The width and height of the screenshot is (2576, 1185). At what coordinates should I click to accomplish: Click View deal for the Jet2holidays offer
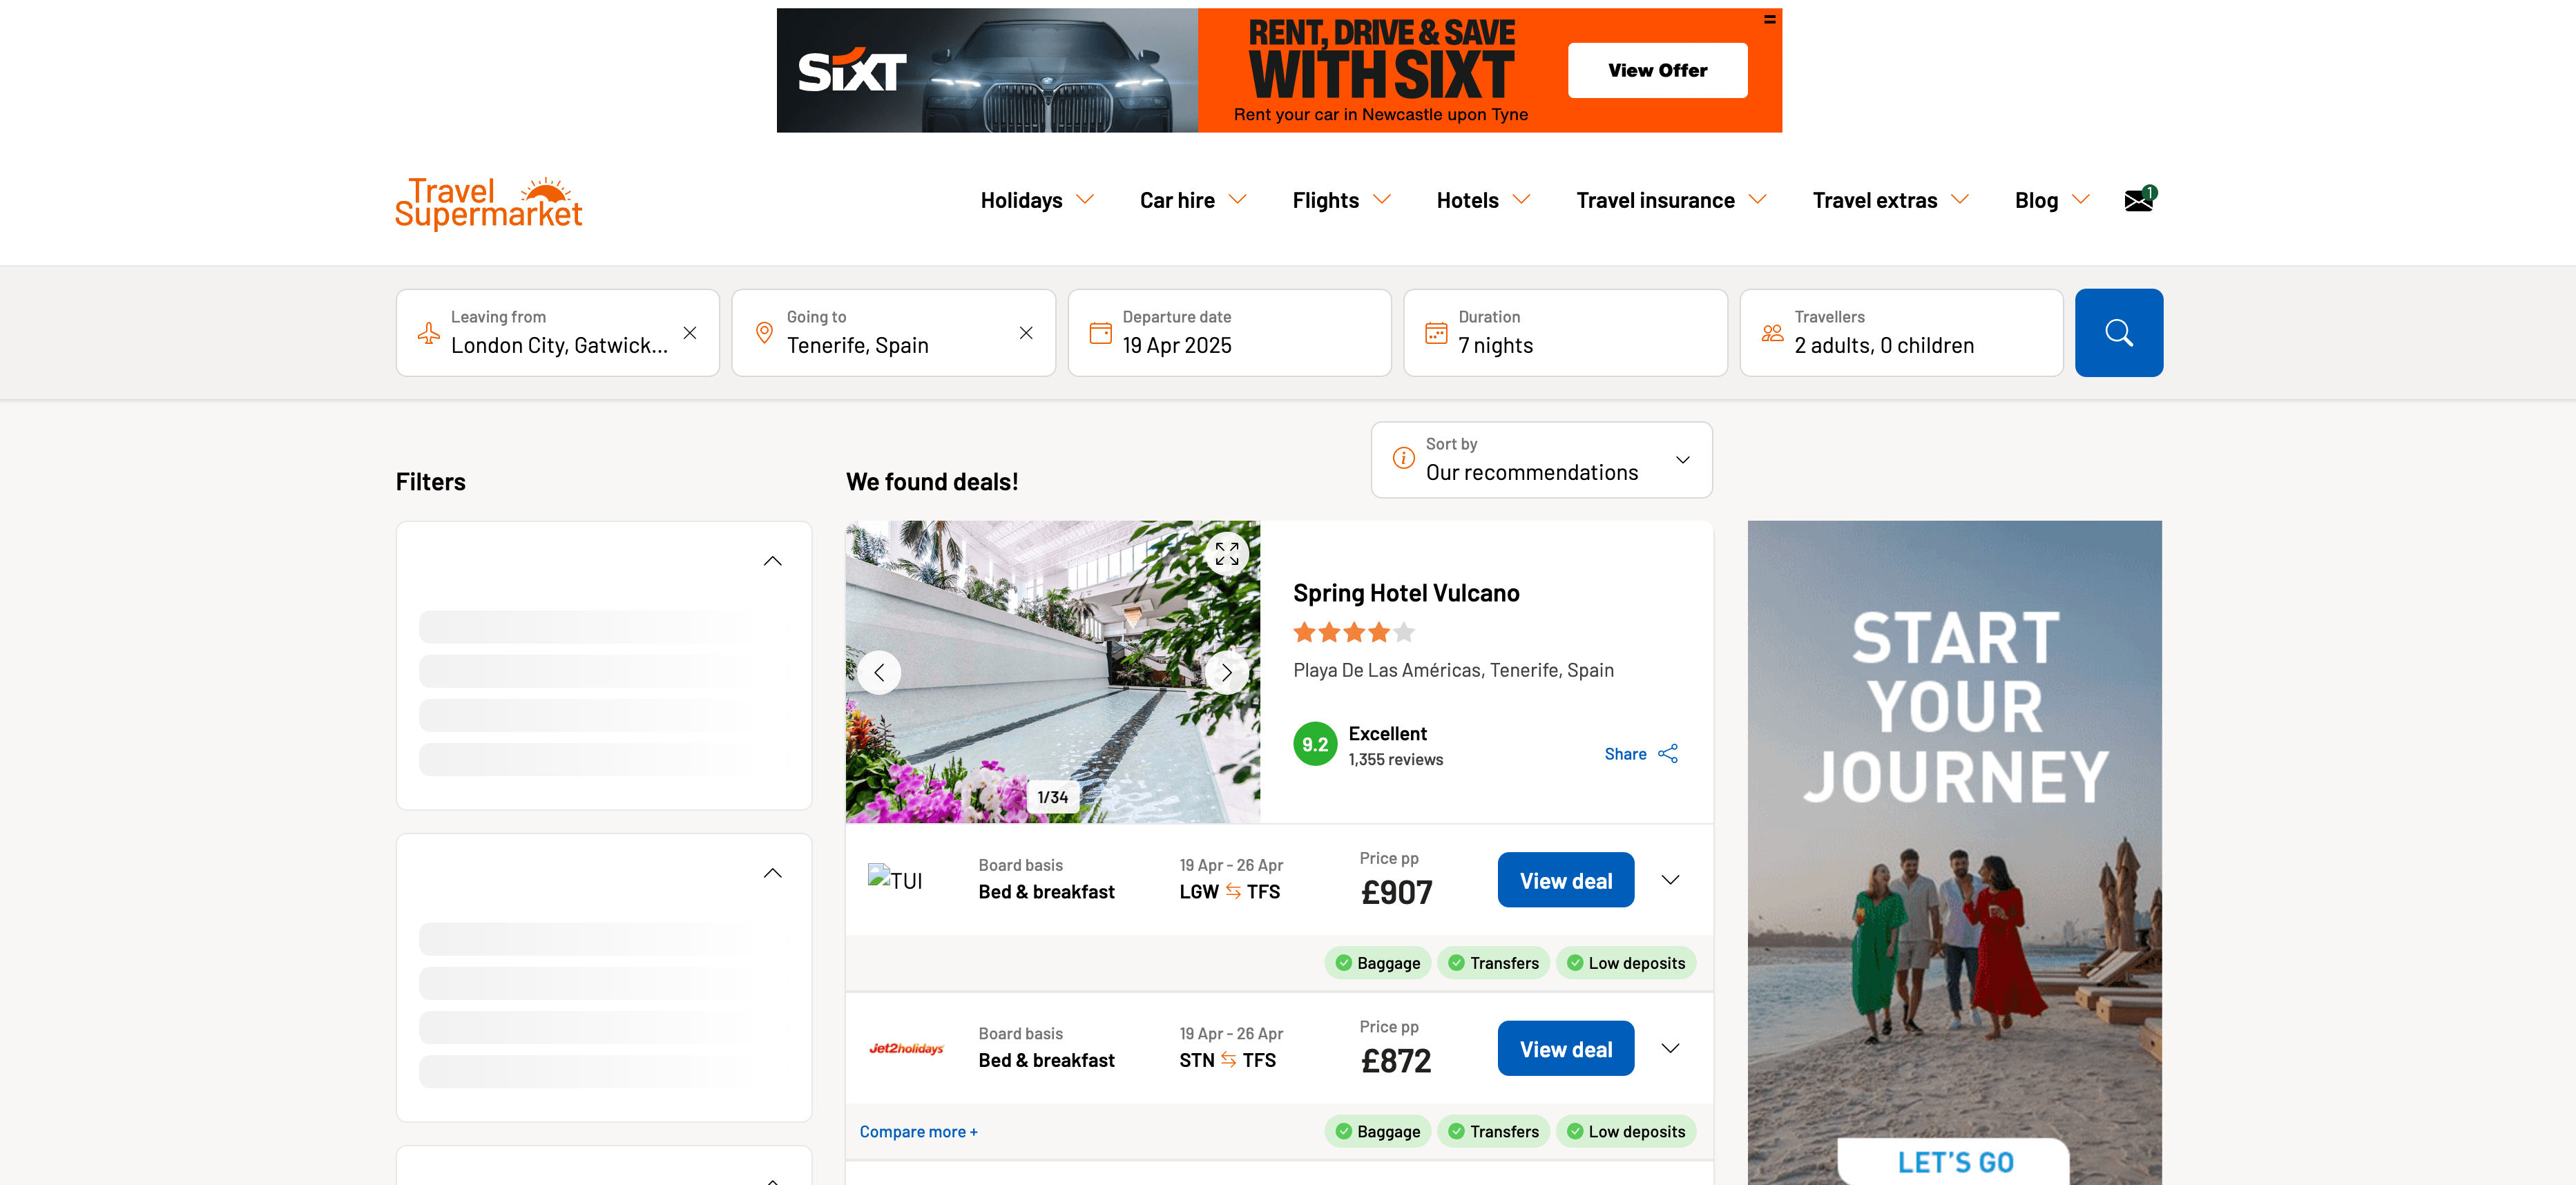(1565, 1047)
